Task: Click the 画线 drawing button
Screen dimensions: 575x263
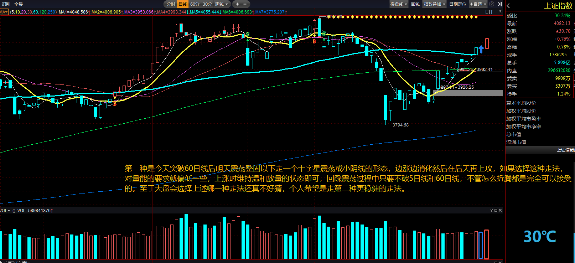Action: [415, 4]
